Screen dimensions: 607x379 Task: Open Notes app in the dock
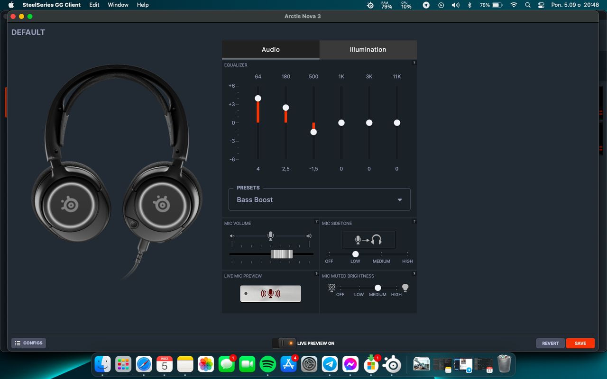pyautogui.click(x=185, y=364)
